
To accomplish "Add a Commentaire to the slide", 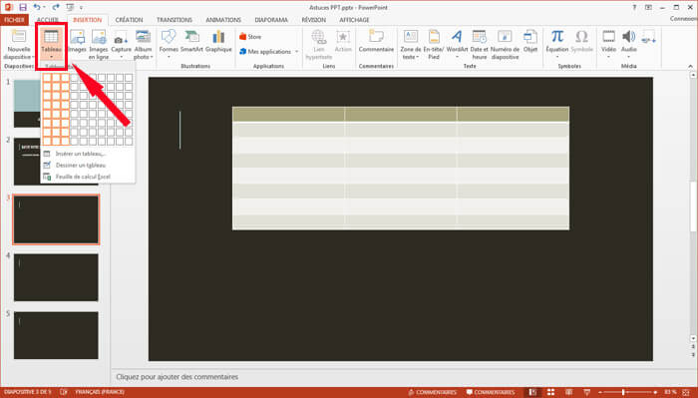I will click(376, 42).
